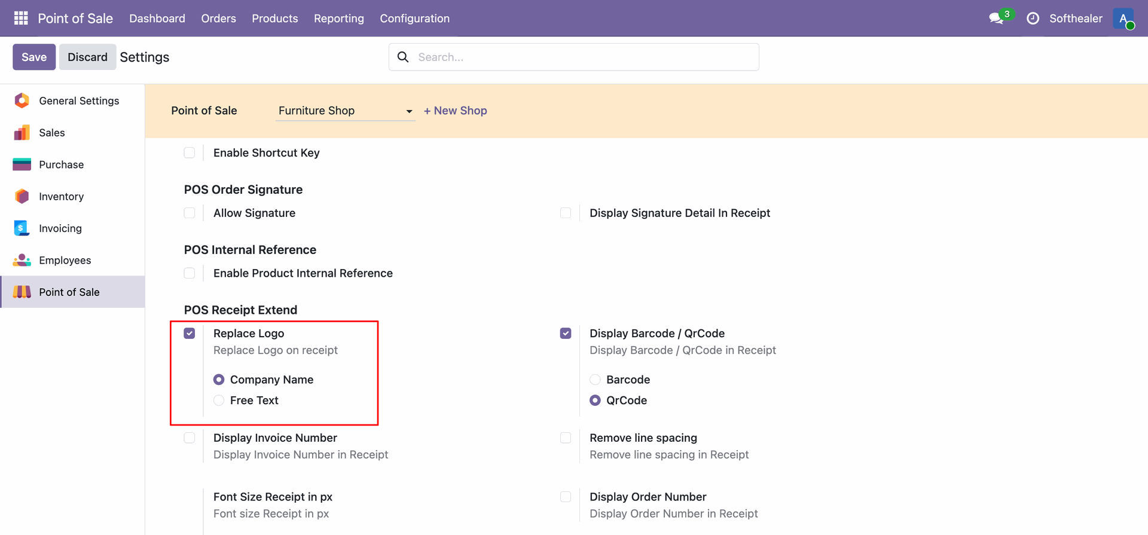Click the General Settings hexagon icon

click(22, 100)
